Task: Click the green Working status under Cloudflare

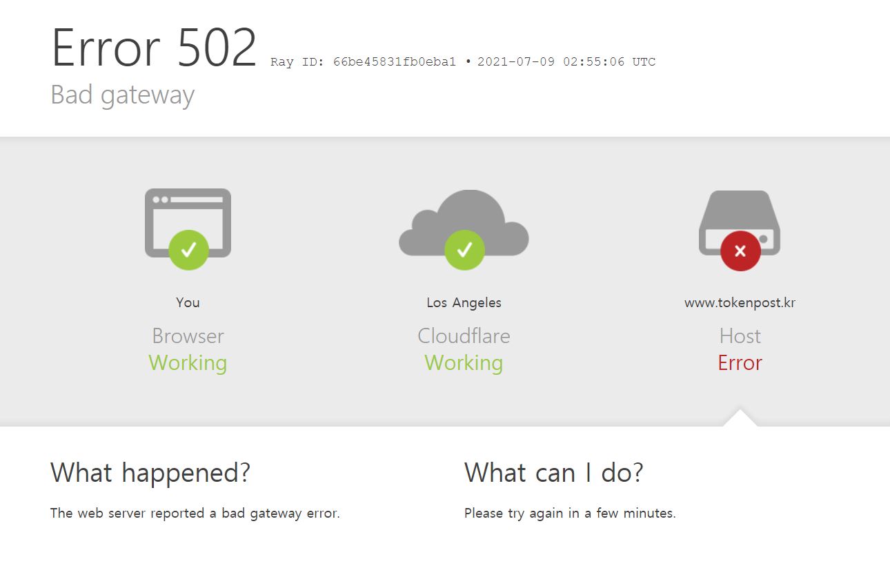Action: tap(464, 363)
